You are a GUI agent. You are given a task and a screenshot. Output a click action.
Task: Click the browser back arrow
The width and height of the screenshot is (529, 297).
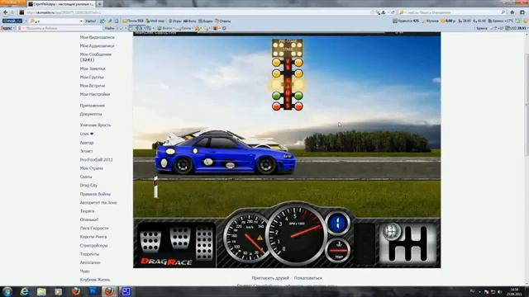pos(6,12)
